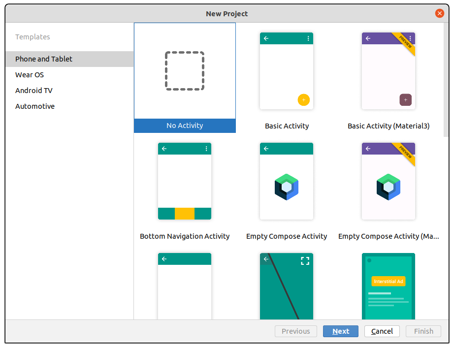Choose the Basic Activity (Material3) template

389,70
